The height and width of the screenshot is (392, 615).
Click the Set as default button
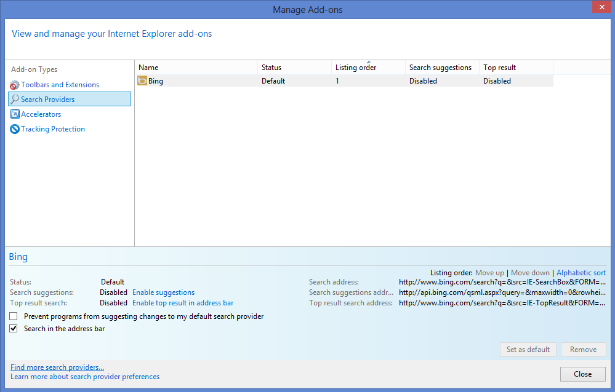click(528, 350)
